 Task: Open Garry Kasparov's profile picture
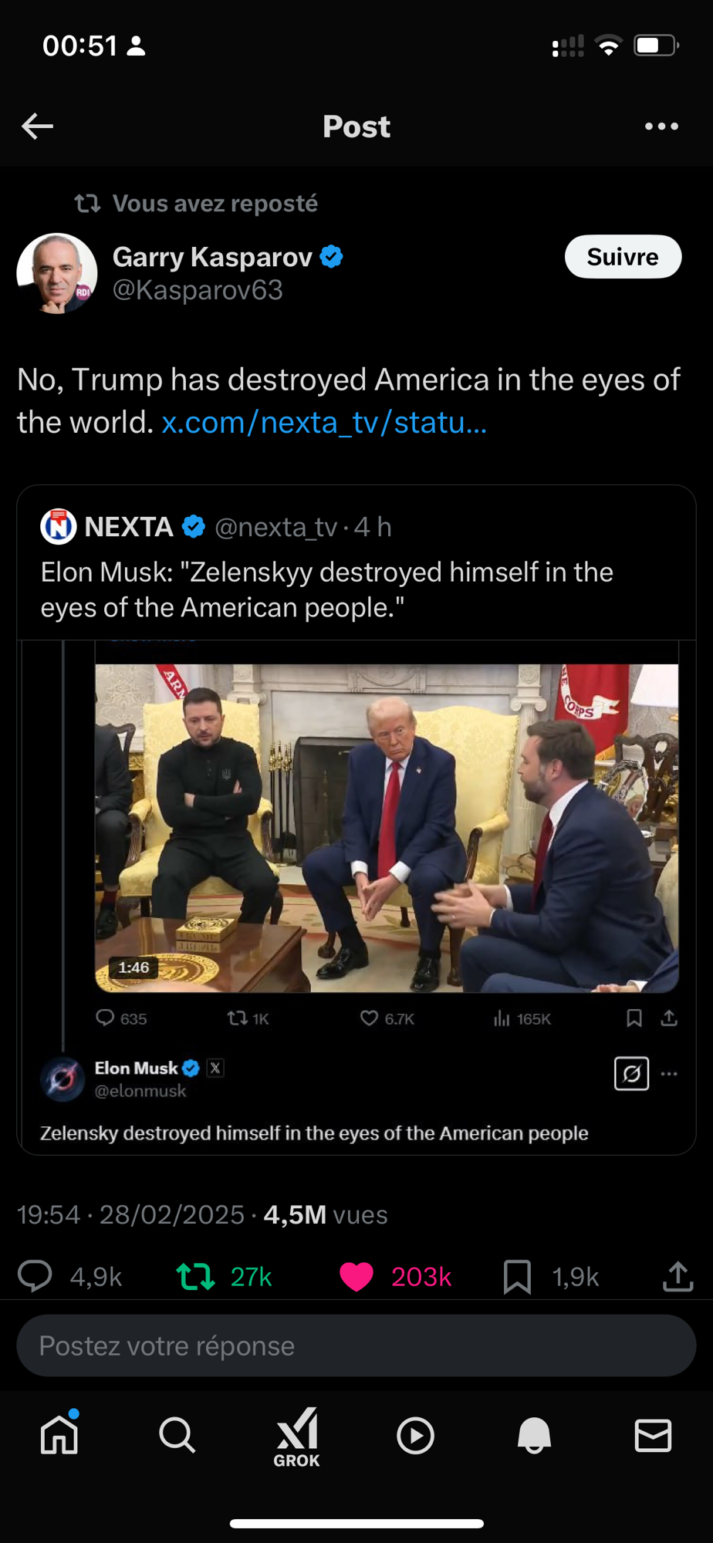(57, 273)
